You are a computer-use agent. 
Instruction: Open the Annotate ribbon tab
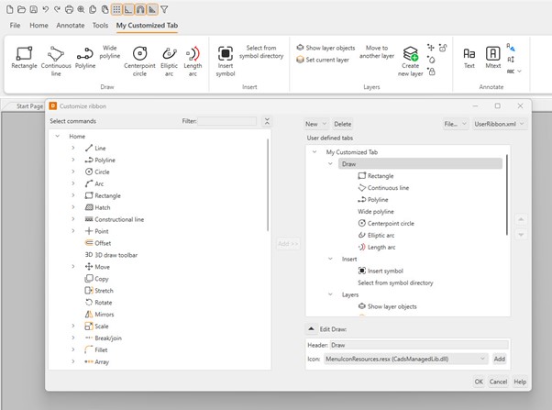point(70,26)
